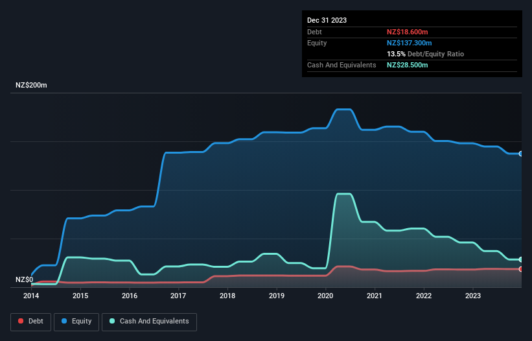
Task: Click the Dec 31 2023 tooltip date
Action: [x=327, y=20]
